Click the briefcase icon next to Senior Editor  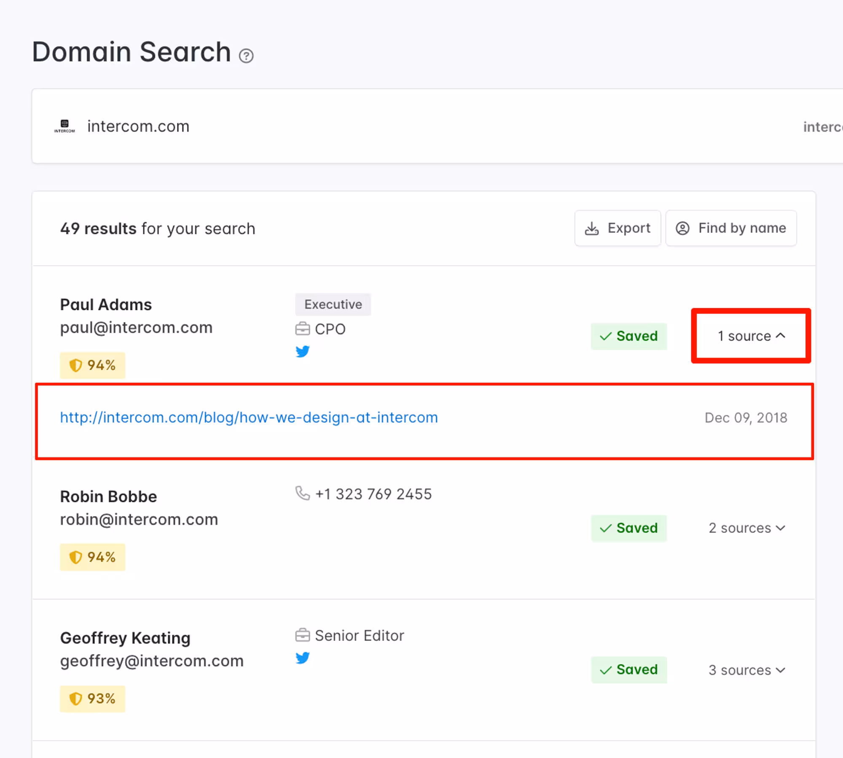tap(302, 635)
